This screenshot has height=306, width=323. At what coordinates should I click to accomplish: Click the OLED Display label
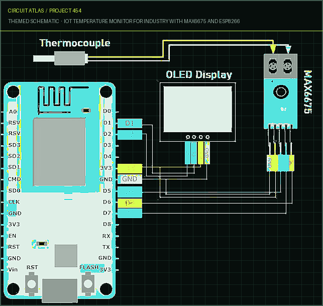199,74
